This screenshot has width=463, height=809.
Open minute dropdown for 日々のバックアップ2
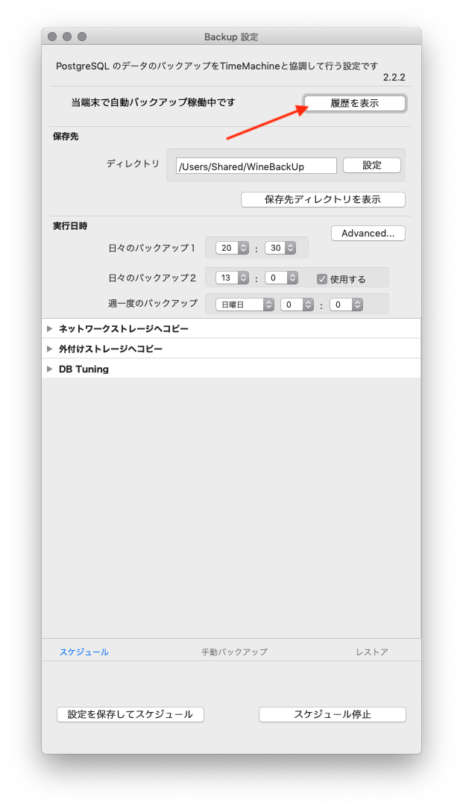tap(282, 278)
